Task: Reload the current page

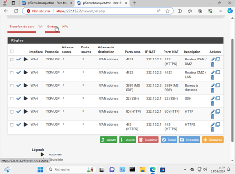Action: [x=16, y=11]
